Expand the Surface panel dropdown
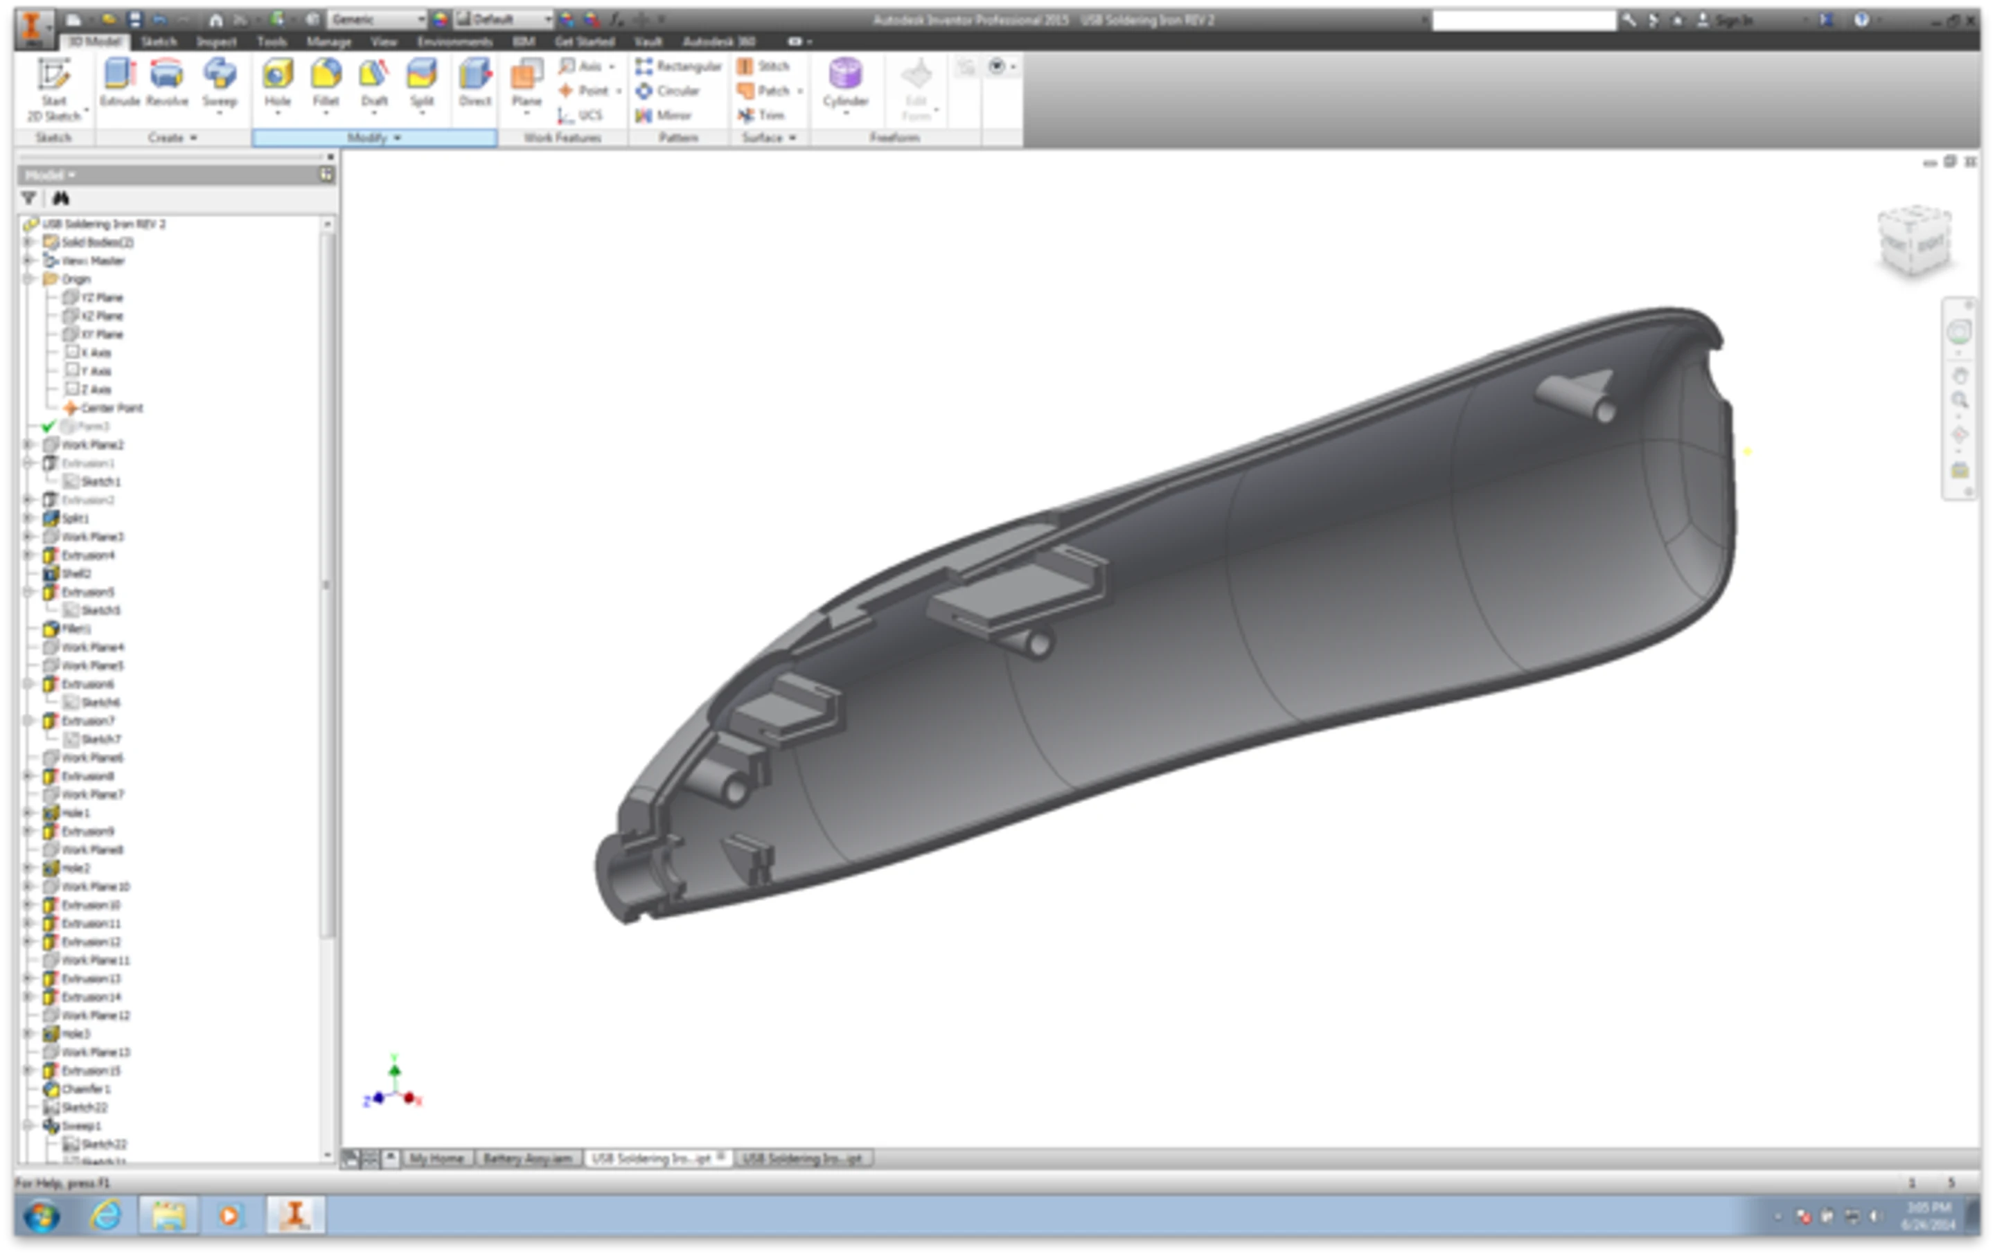Screen dimensions: 1995x1256 pos(769,137)
